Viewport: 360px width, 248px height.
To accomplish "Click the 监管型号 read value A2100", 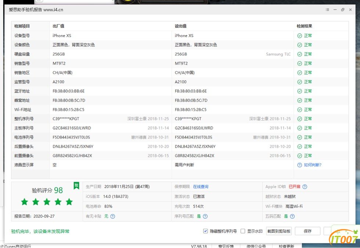I will (x=181, y=82).
